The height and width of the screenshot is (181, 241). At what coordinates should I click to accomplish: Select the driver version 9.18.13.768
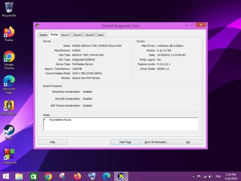click(164, 50)
